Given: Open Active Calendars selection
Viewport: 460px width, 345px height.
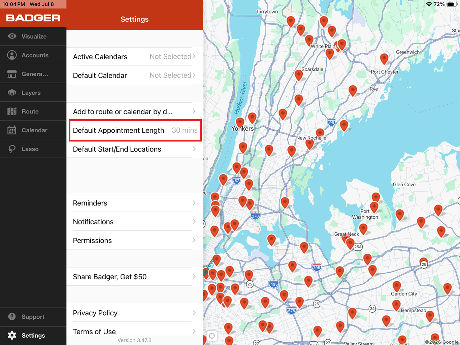Looking at the screenshot, I should point(135,57).
